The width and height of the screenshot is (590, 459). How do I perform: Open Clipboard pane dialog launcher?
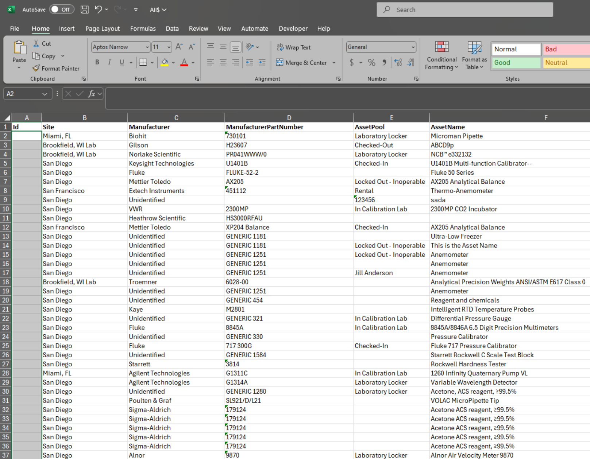[x=84, y=79]
